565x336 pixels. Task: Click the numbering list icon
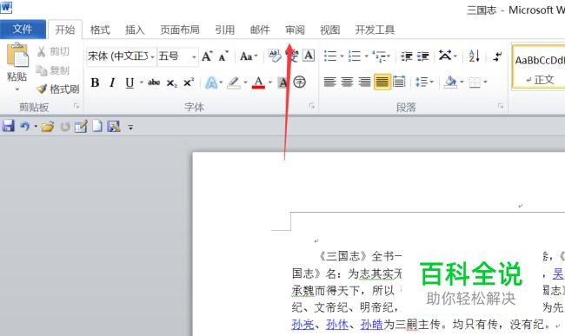[354, 56]
